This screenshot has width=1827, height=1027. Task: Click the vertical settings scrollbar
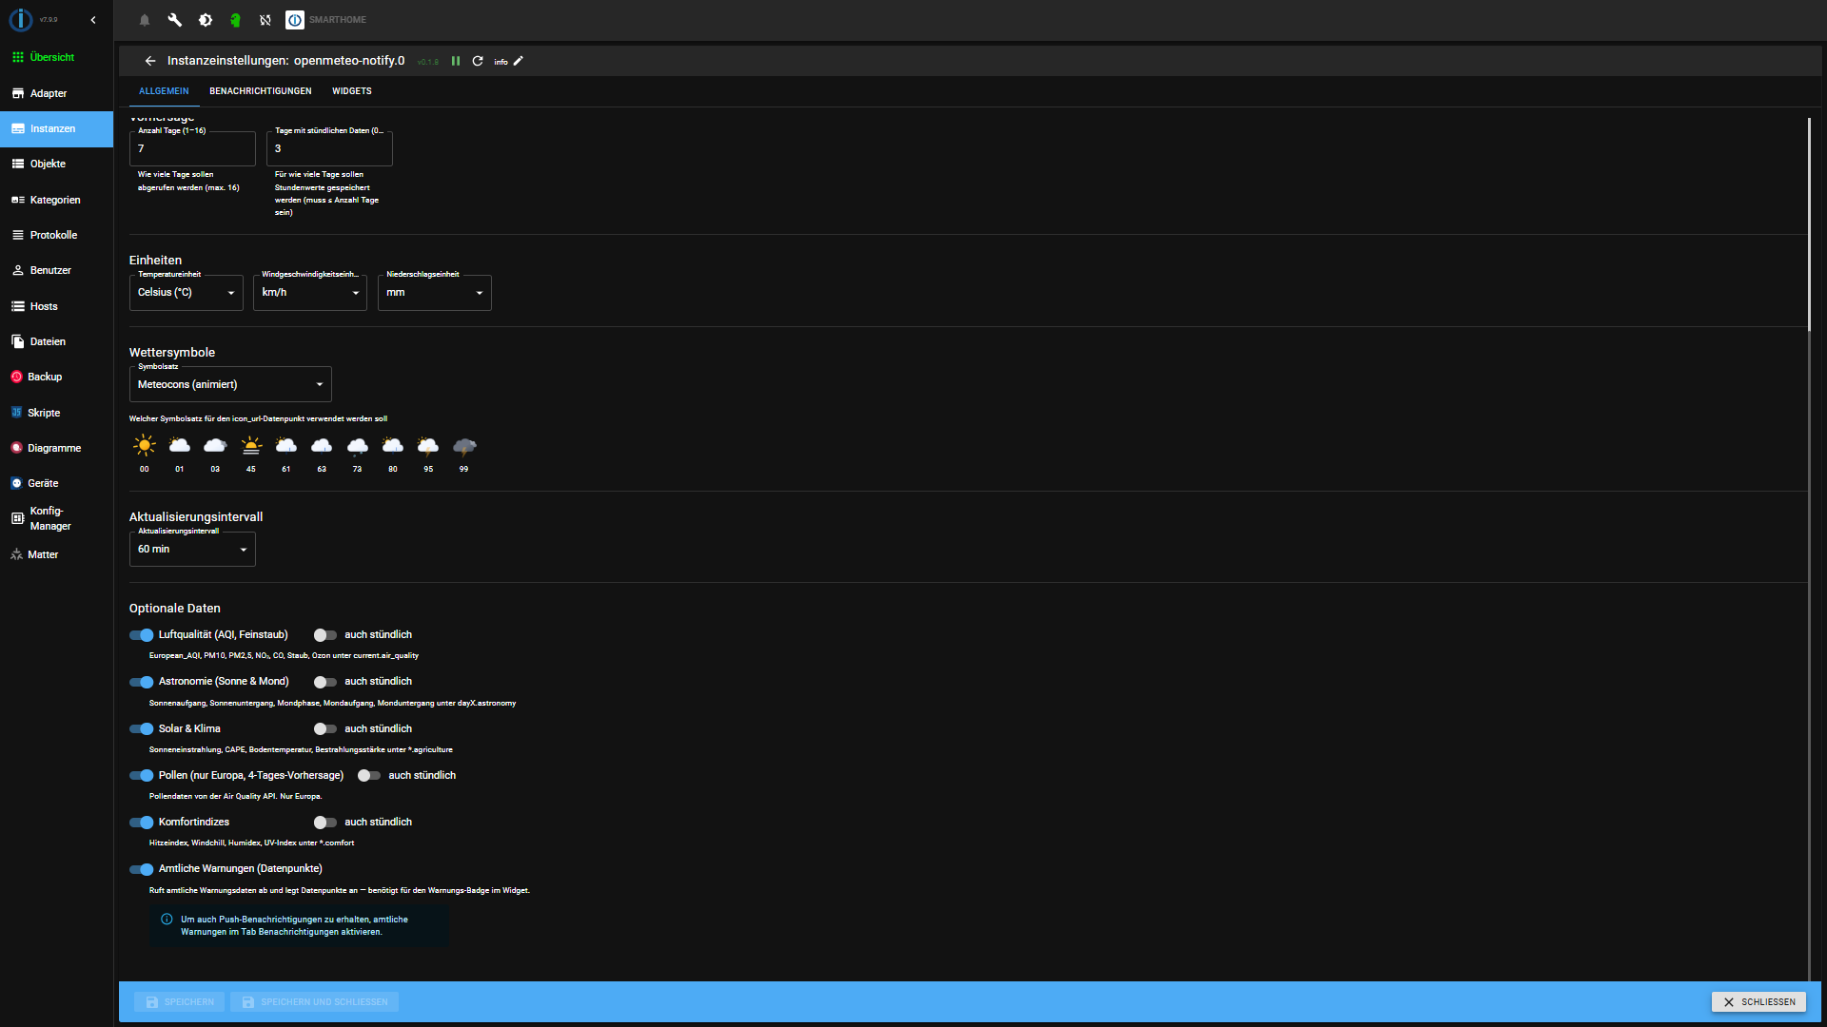click(x=1809, y=224)
